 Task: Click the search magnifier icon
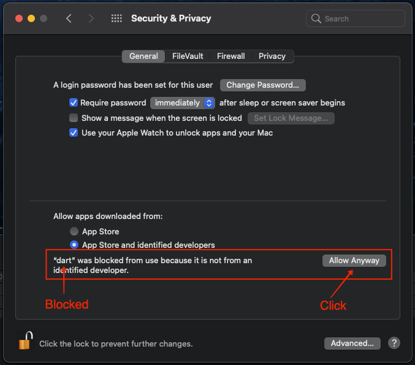click(x=316, y=18)
